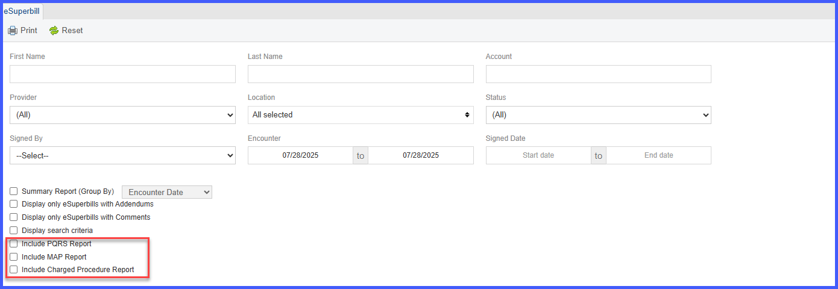Click the Provider label

[23, 98]
